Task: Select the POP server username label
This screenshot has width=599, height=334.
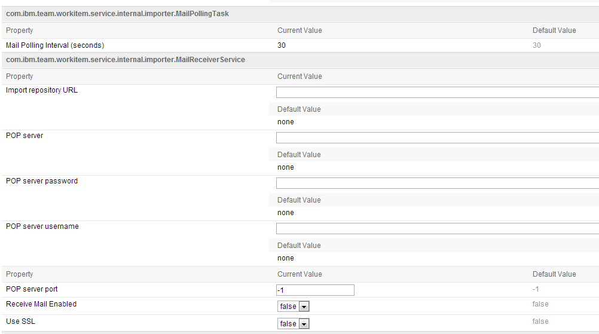Action: pyautogui.click(x=42, y=226)
